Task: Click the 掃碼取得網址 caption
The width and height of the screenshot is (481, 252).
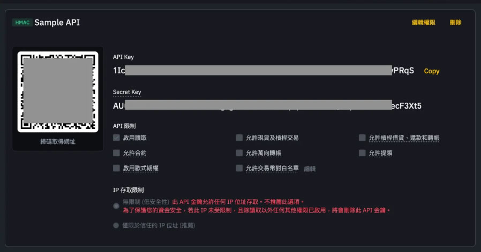Action: (x=58, y=142)
